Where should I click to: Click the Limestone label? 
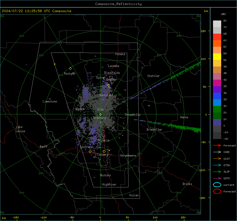(x=50, y=101)
